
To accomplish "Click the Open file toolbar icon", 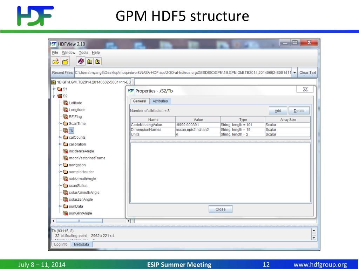I will [56, 62].
